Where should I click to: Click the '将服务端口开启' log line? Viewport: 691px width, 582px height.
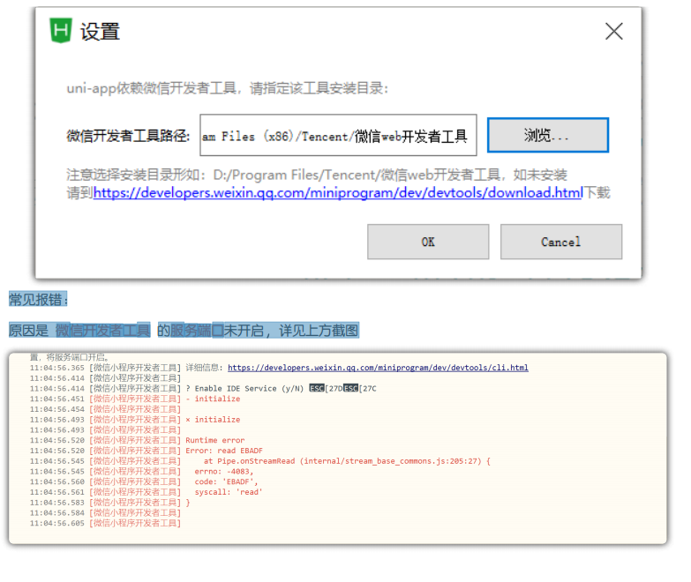click(69, 357)
